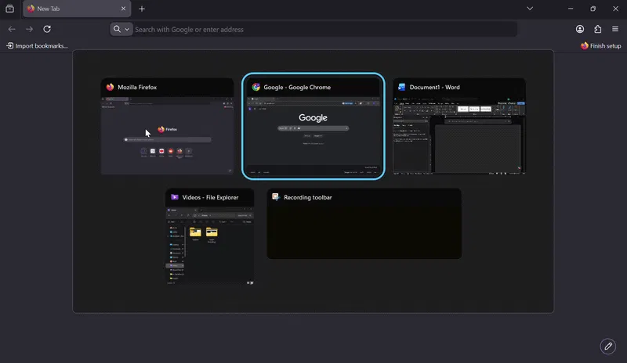Switch to Mozilla Firefox window thumbnail

(167, 126)
